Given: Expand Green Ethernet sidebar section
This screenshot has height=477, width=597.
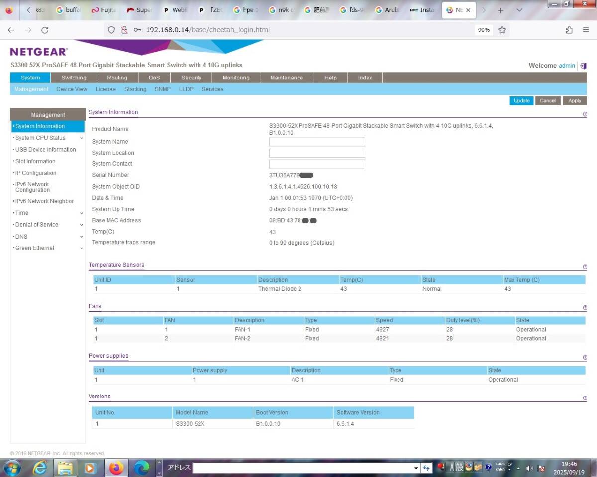Looking at the screenshot, I should click(82, 248).
